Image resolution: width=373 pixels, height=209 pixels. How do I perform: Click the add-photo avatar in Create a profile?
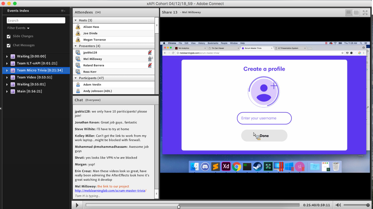point(264,91)
